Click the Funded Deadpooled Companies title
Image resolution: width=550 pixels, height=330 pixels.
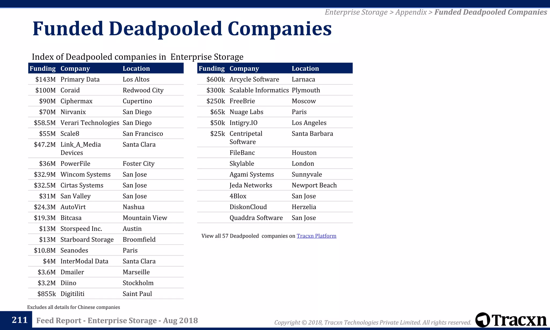click(x=182, y=28)
